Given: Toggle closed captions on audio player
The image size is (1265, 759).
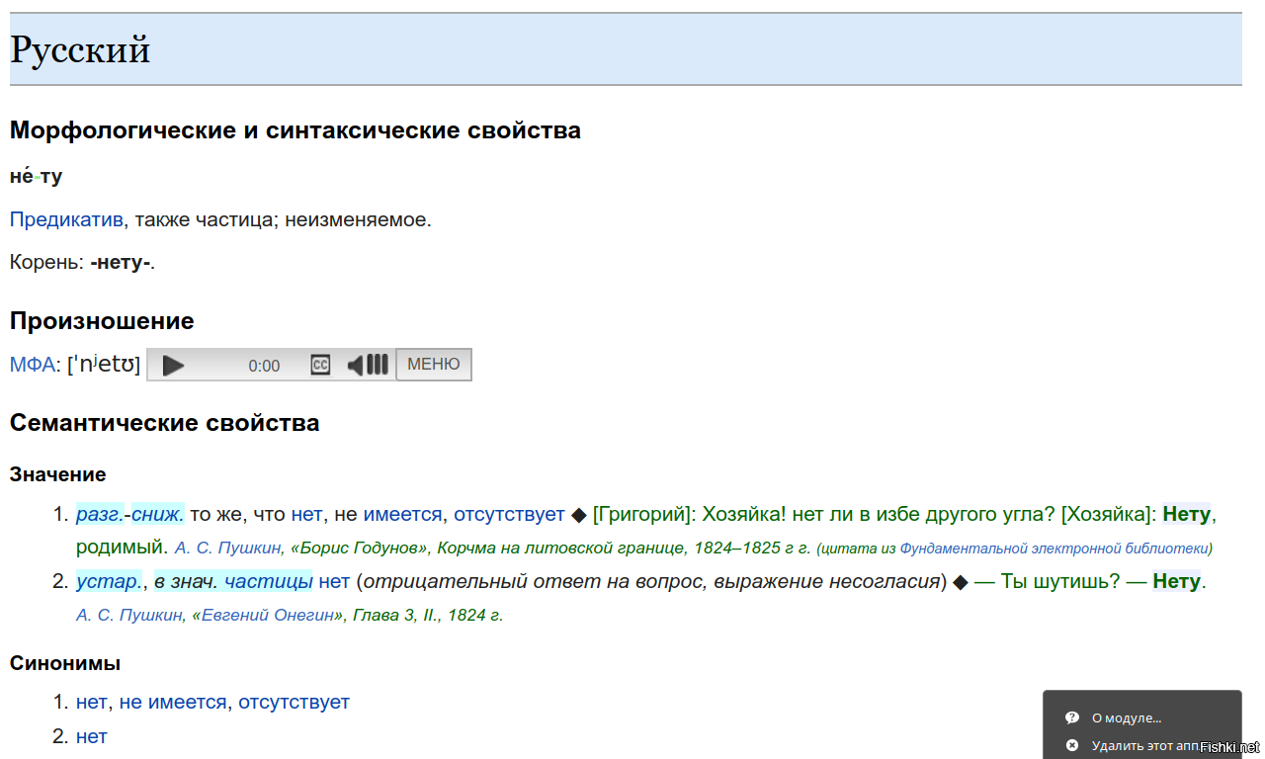Looking at the screenshot, I should click(x=320, y=365).
